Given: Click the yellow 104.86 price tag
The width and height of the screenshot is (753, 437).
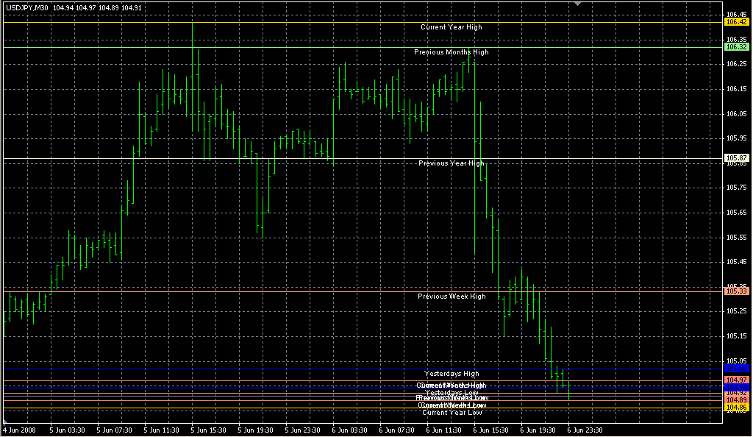Looking at the screenshot, I should point(736,407).
